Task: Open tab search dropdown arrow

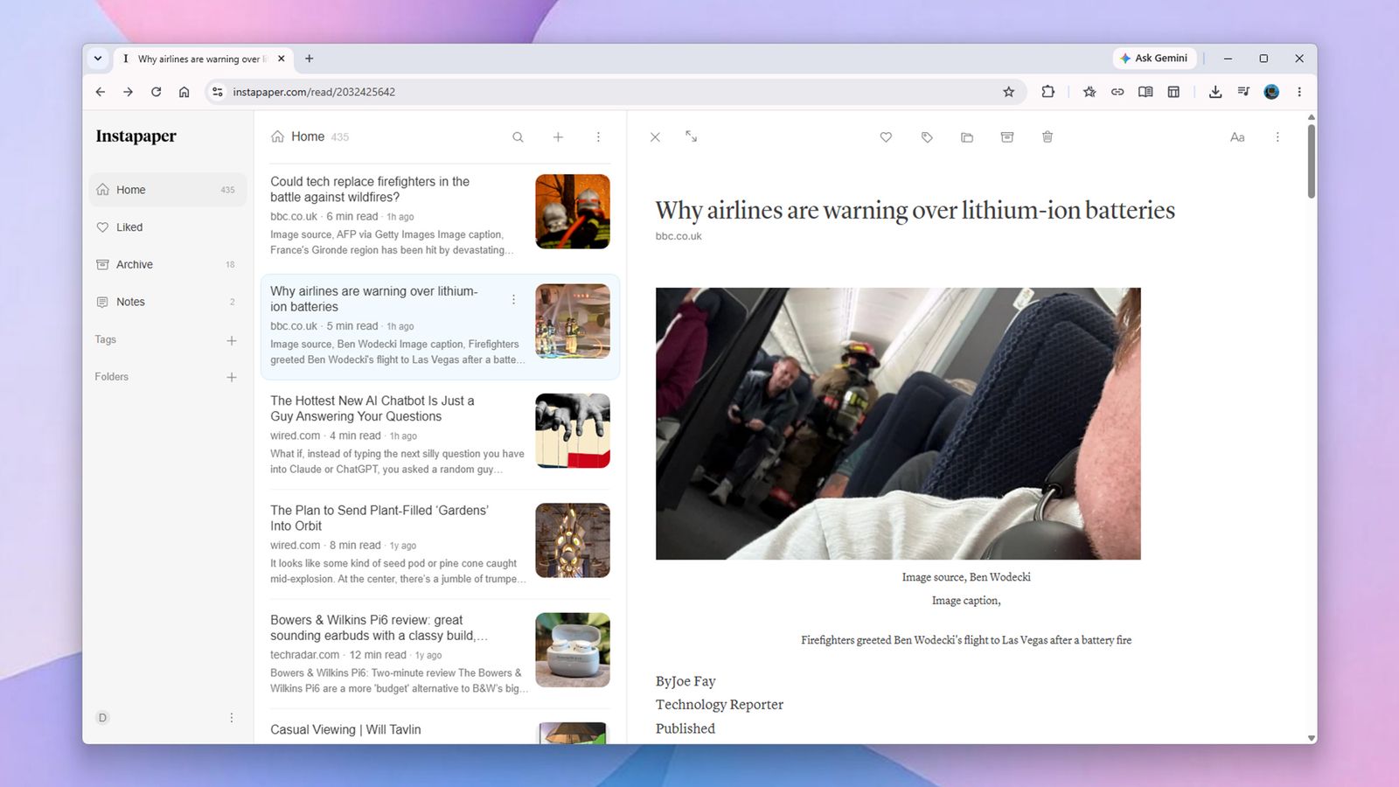Action: (98, 59)
